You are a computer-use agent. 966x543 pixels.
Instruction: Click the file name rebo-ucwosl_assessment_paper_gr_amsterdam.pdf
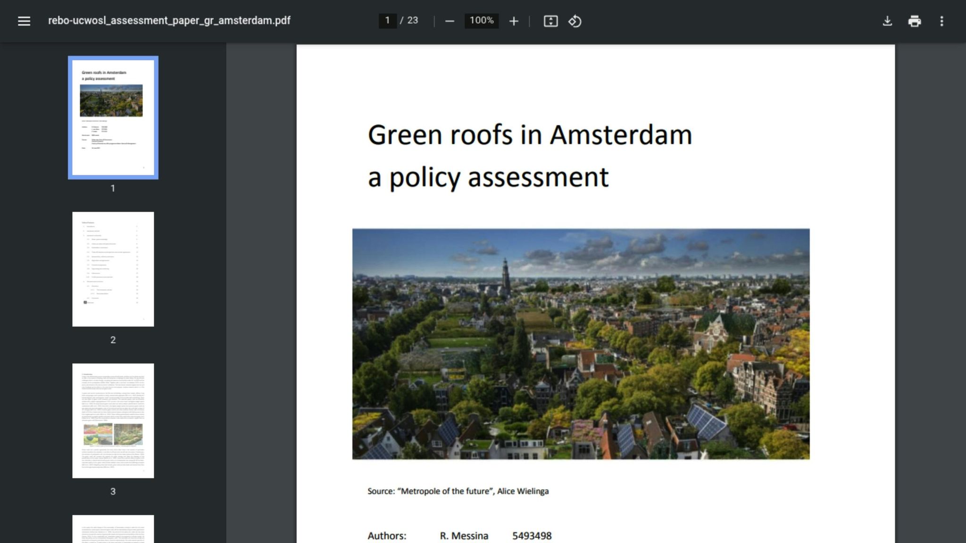tap(169, 21)
